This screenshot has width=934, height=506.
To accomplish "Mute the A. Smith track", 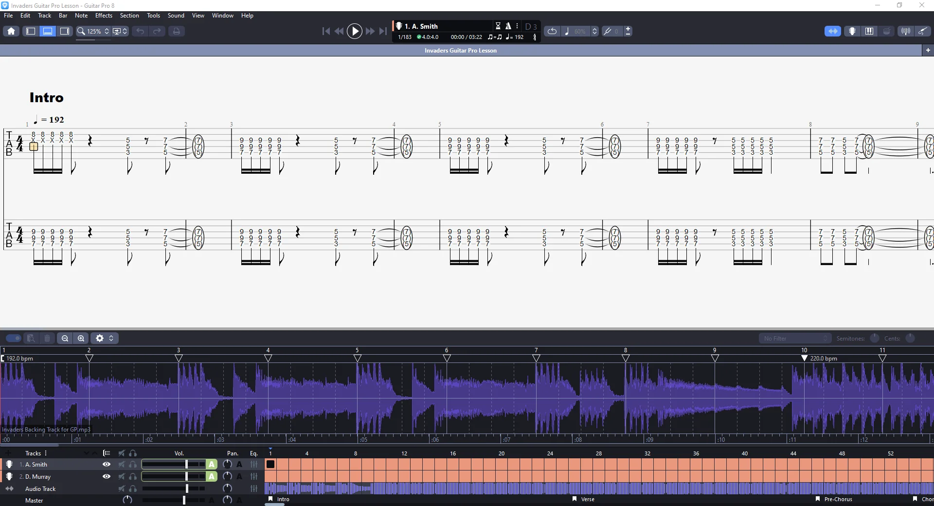I will tap(122, 465).
